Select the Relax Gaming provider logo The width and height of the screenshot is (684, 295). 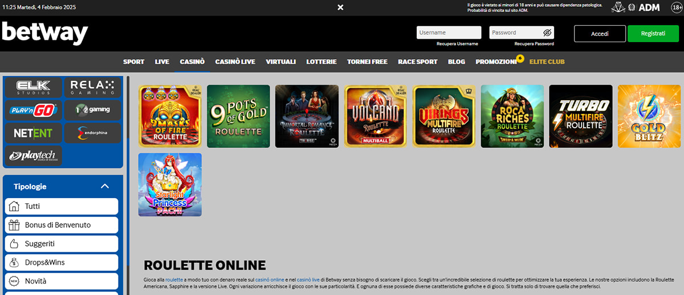[92, 87]
